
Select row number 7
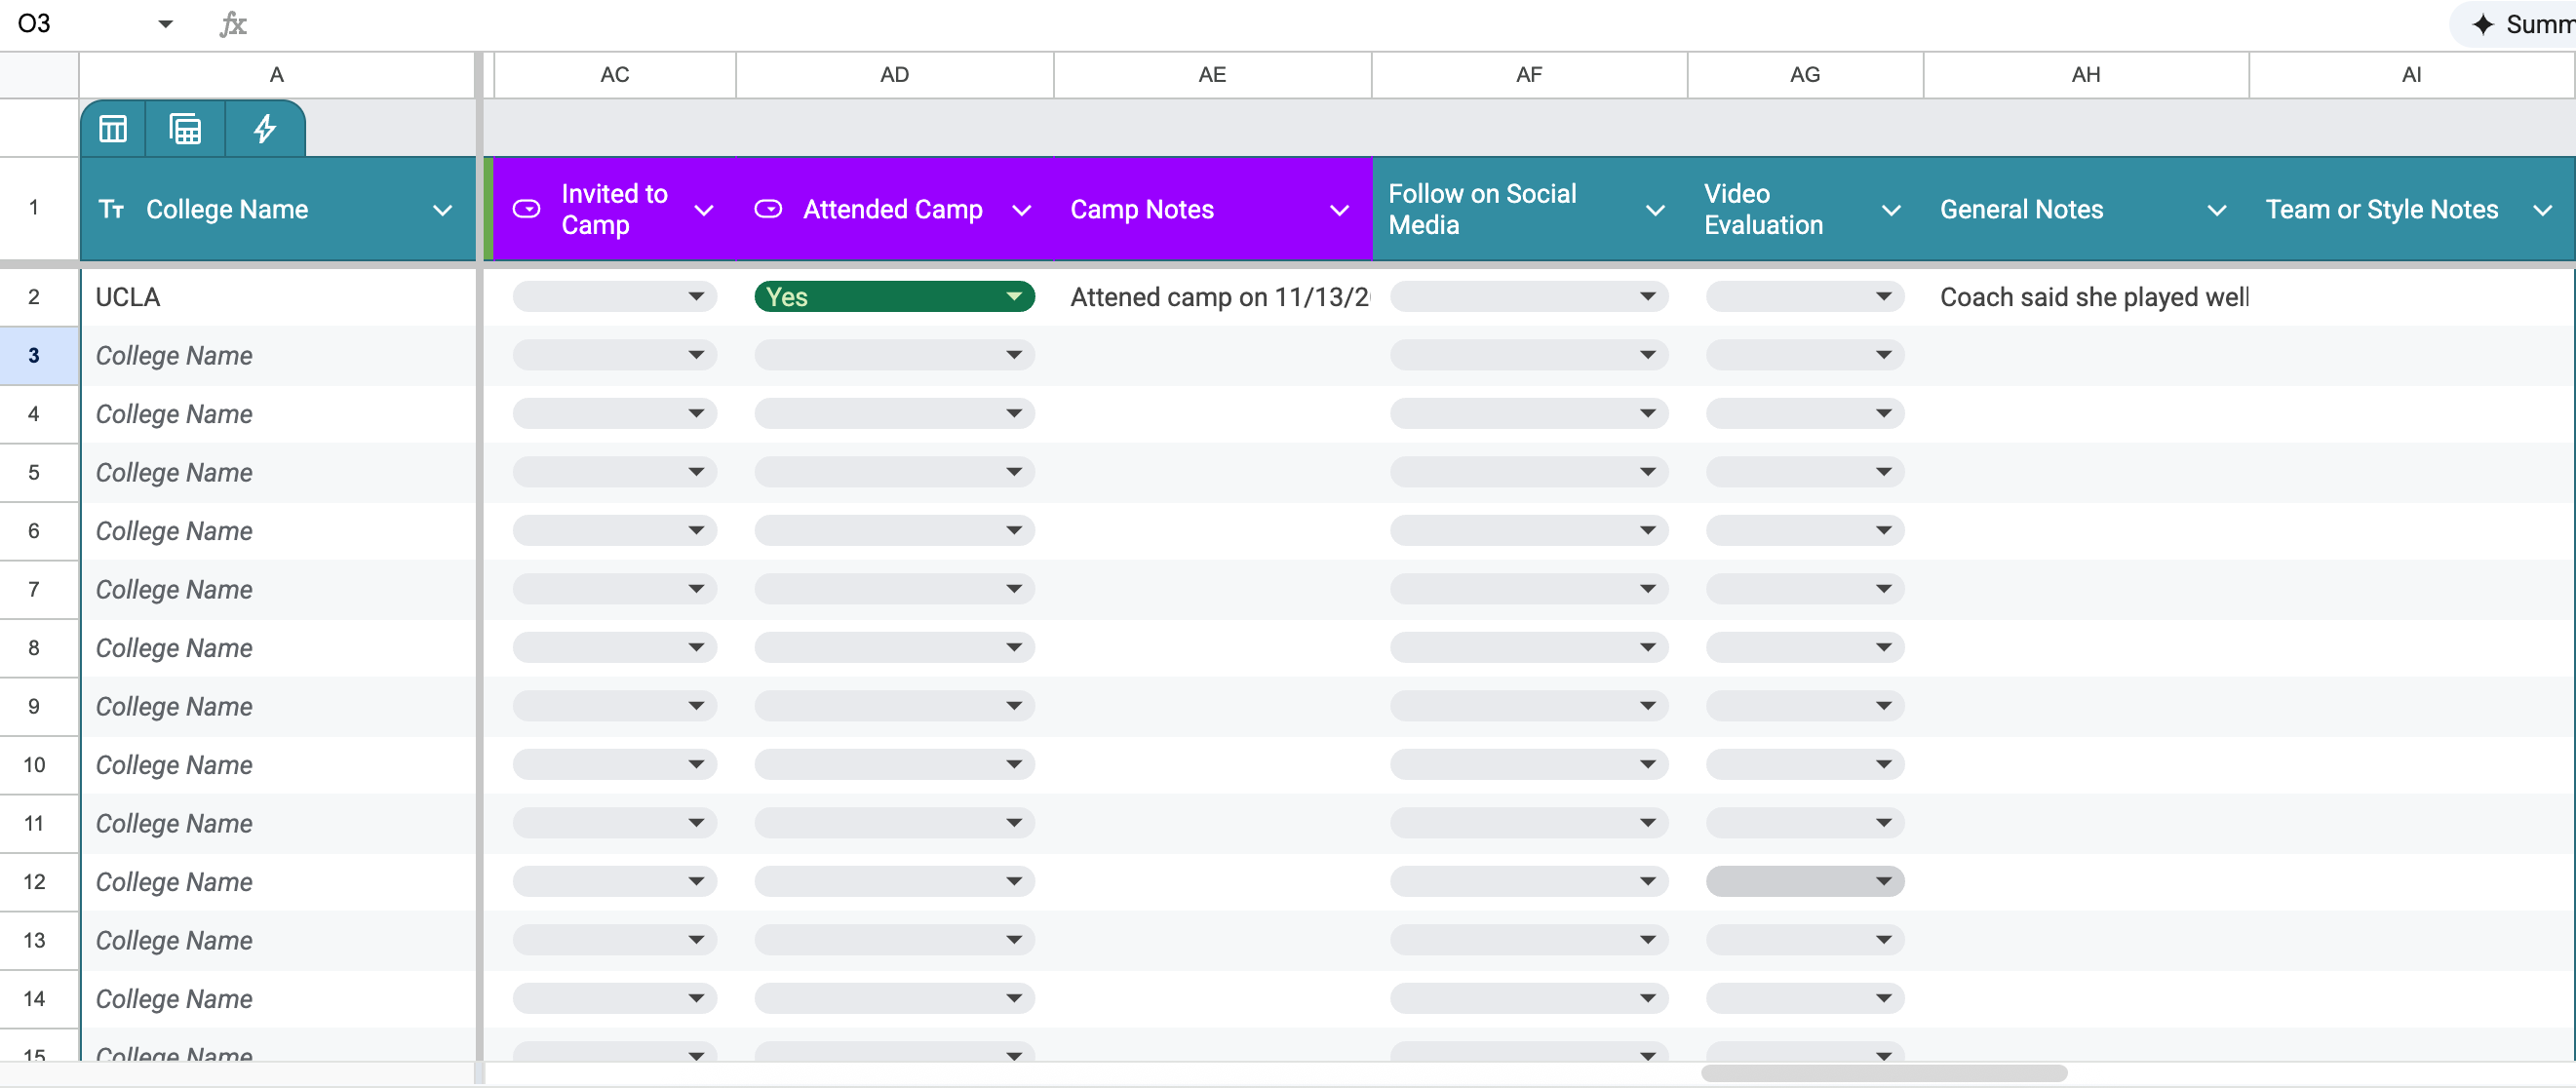(36, 589)
